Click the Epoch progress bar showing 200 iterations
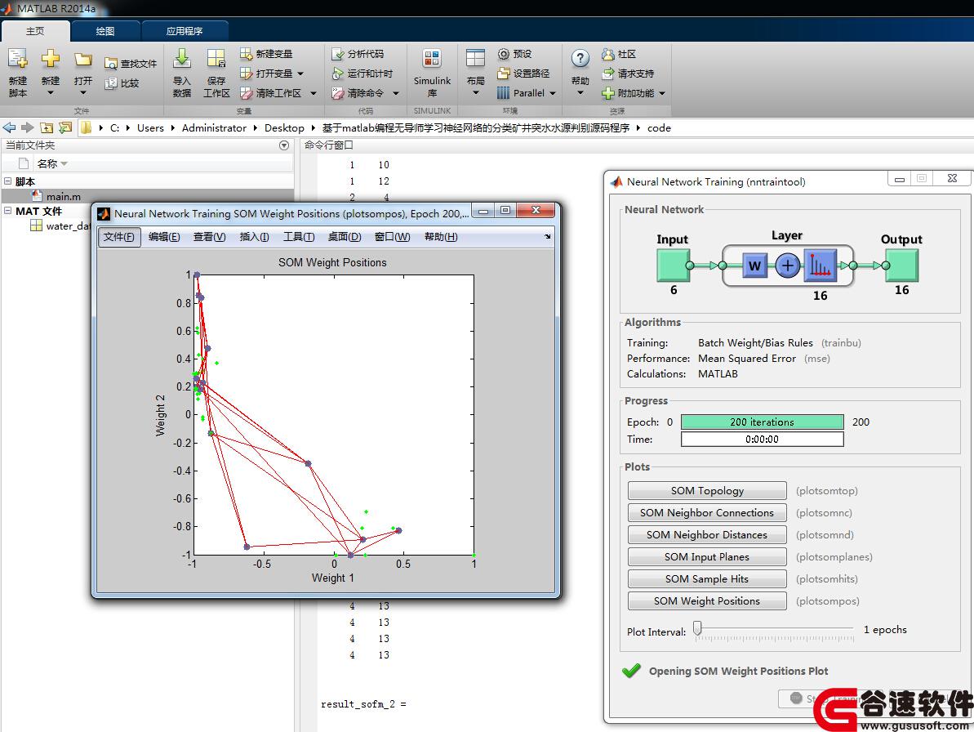The image size is (974, 732). [x=763, y=422]
